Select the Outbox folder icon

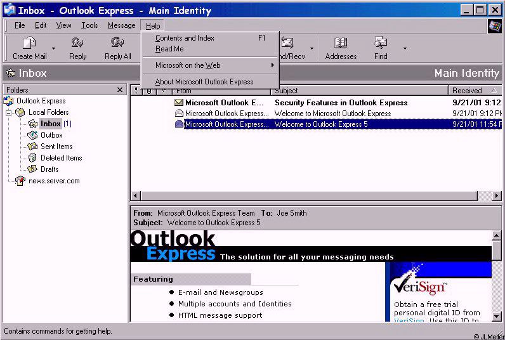click(x=32, y=135)
